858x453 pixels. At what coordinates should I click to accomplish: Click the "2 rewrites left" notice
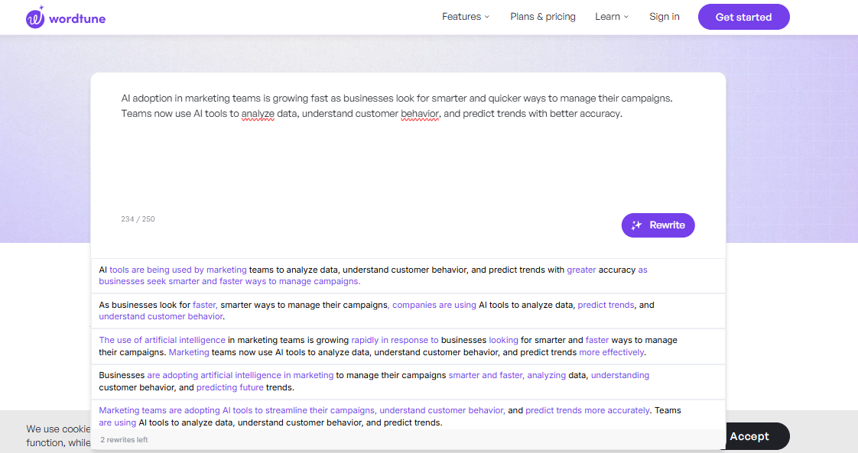point(124,440)
